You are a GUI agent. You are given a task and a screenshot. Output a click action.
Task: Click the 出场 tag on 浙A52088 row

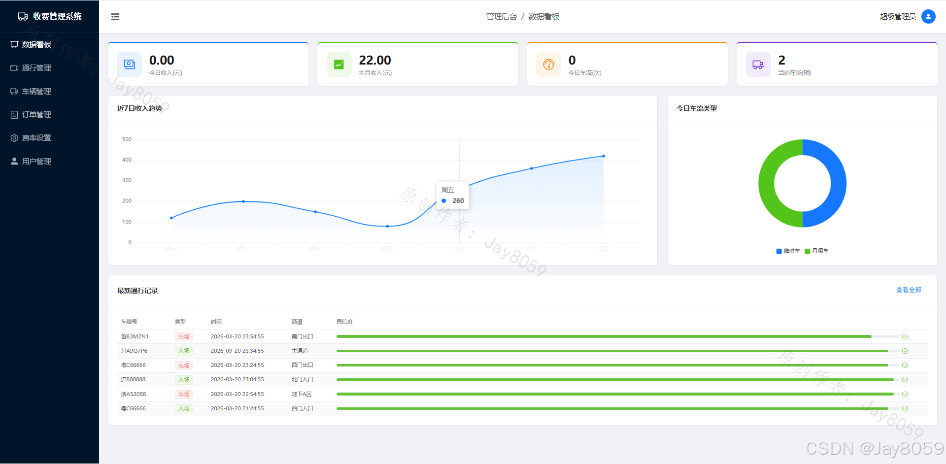[x=184, y=395]
